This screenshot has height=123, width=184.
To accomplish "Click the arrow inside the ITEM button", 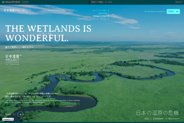I will tap(177, 12).
